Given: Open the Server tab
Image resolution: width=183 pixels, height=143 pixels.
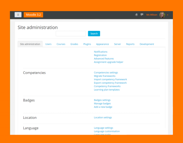Looking at the screenshot, I should pos(117,44).
